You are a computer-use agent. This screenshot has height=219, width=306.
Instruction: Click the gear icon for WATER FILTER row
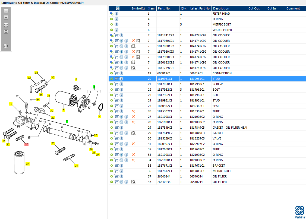pos(111,30)
